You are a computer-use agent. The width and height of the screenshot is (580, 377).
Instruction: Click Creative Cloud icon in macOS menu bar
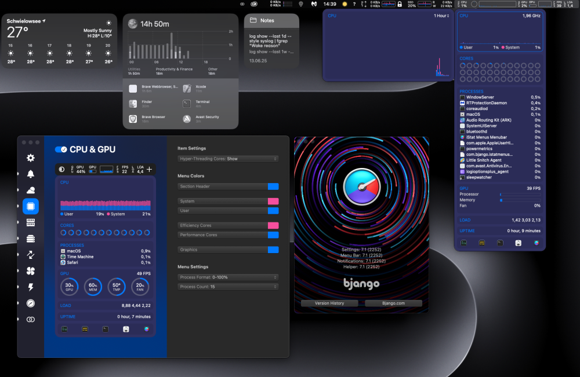(254, 4)
